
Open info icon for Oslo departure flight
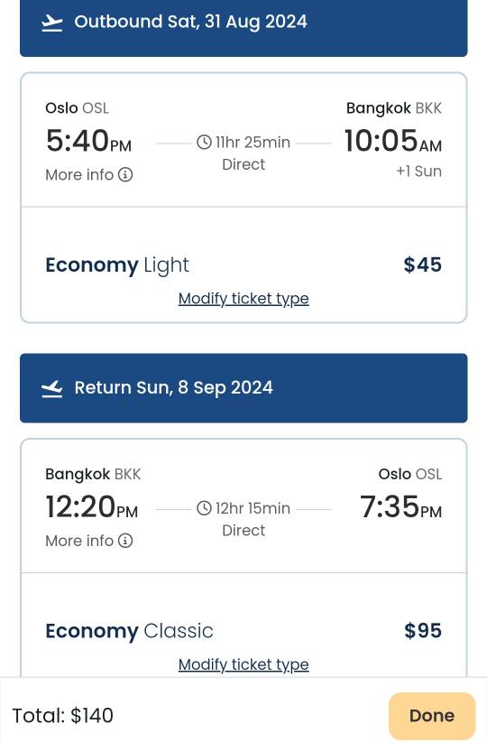click(125, 174)
